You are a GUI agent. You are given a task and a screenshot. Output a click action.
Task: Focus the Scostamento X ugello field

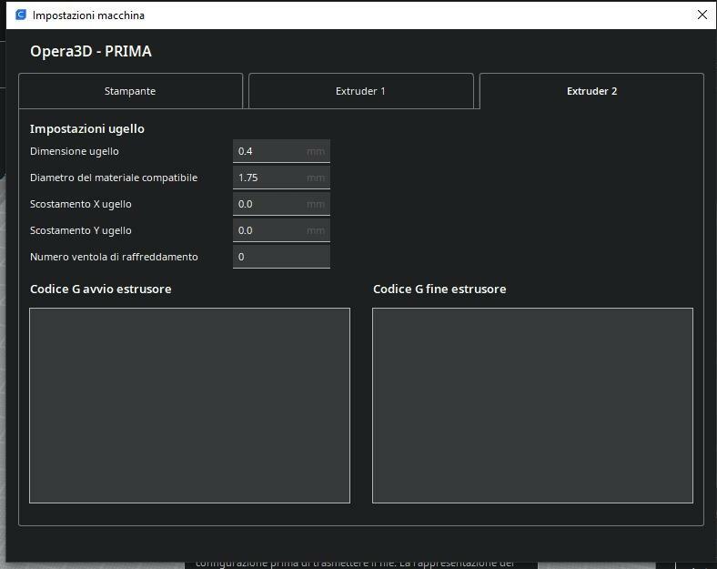coord(281,204)
